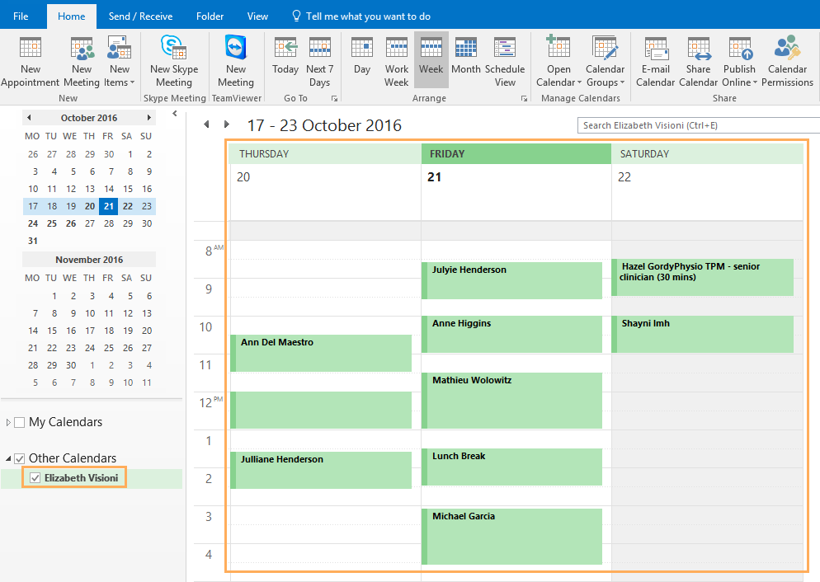Viewport: 820px width, 582px height.
Task: Open the File menu
Action: point(21,16)
